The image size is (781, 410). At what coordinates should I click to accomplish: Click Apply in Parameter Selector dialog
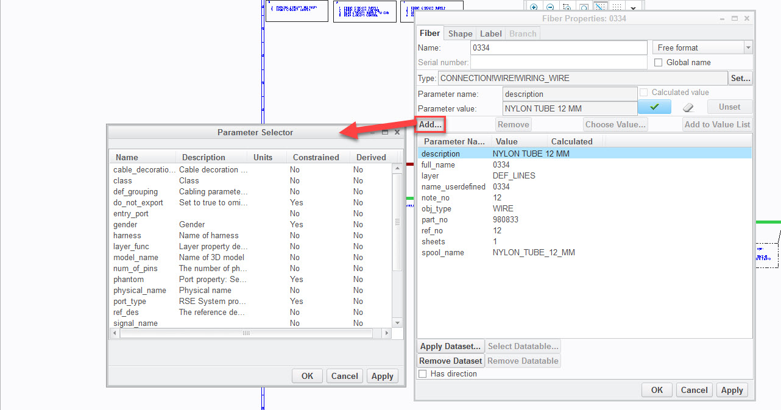coord(383,376)
